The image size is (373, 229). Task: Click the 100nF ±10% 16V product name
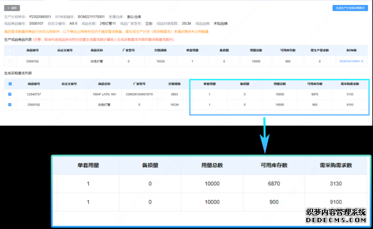point(104,94)
